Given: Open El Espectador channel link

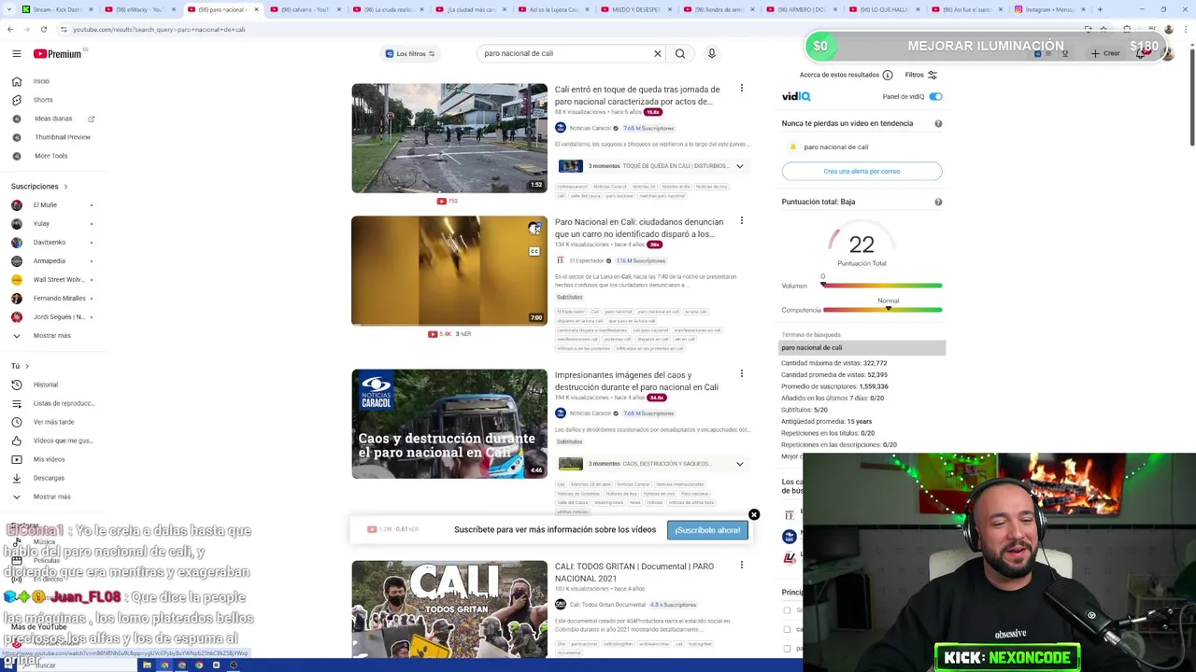Looking at the screenshot, I should pyautogui.click(x=587, y=260).
